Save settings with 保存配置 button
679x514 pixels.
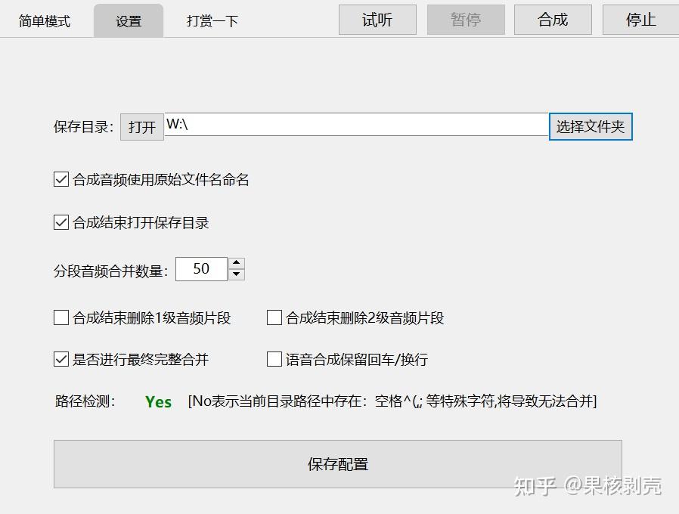(x=336, y=464)
